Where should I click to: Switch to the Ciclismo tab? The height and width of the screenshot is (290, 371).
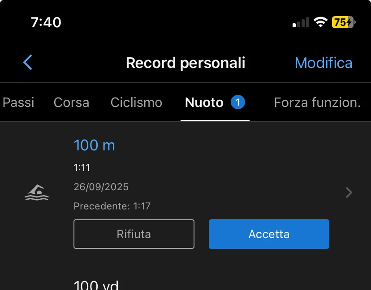pyautogui.click(x=136, y=102)
